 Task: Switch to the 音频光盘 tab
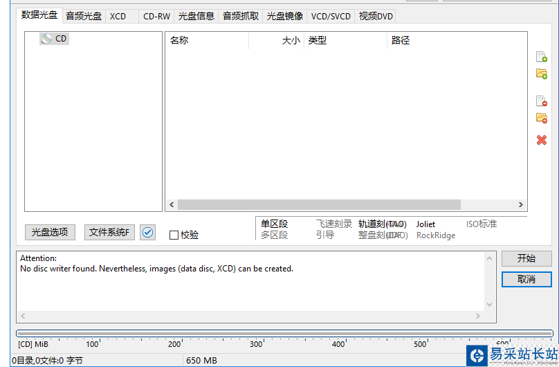pyautogui.click(x=84, y=17)
